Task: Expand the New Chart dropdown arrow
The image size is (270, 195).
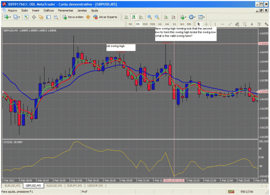Action: pos(10,17)
